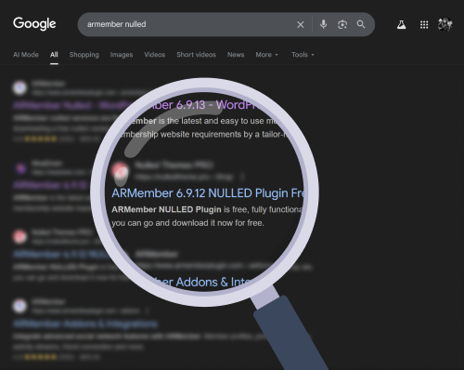Submit search with magnifier icon

(x=361, y=24)
